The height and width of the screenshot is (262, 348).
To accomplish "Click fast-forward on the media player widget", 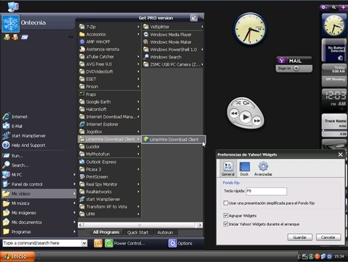I will pos(257,121).
